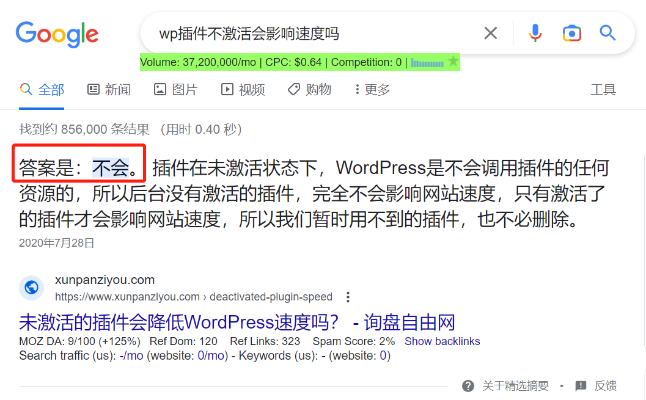Click the date 2020年7月28日
Viewport: 646px width, 400px height.
point(57,243)
